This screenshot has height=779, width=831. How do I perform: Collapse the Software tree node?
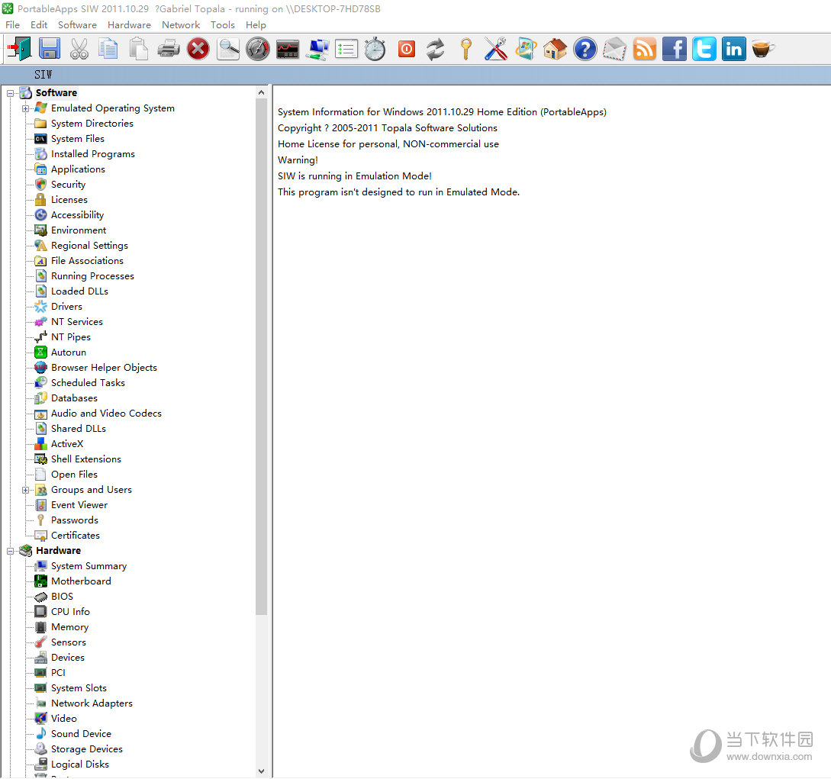[10, 93]
